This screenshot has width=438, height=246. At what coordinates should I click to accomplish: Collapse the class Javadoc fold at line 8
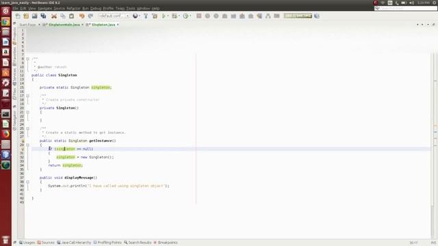27,59
